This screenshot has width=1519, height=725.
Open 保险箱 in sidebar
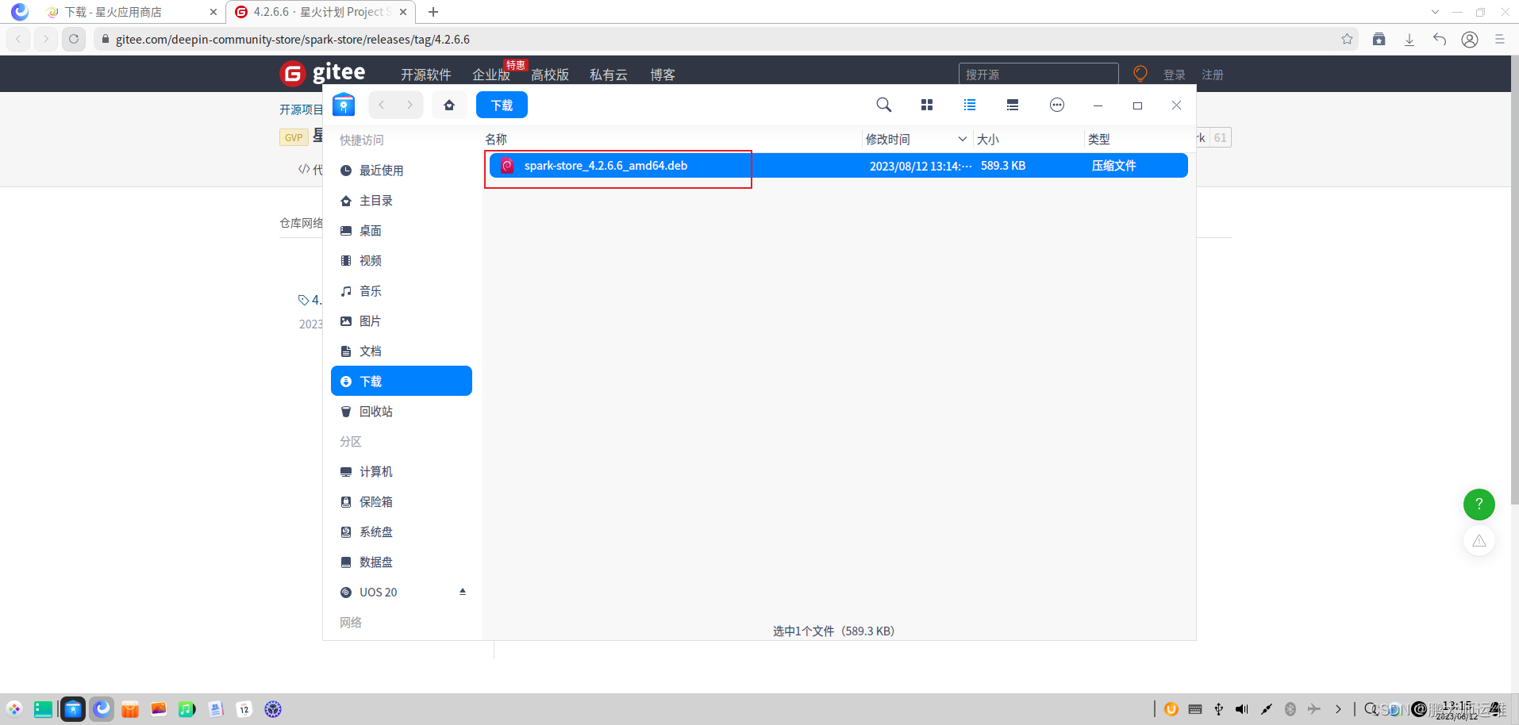[x=402, y=502]
